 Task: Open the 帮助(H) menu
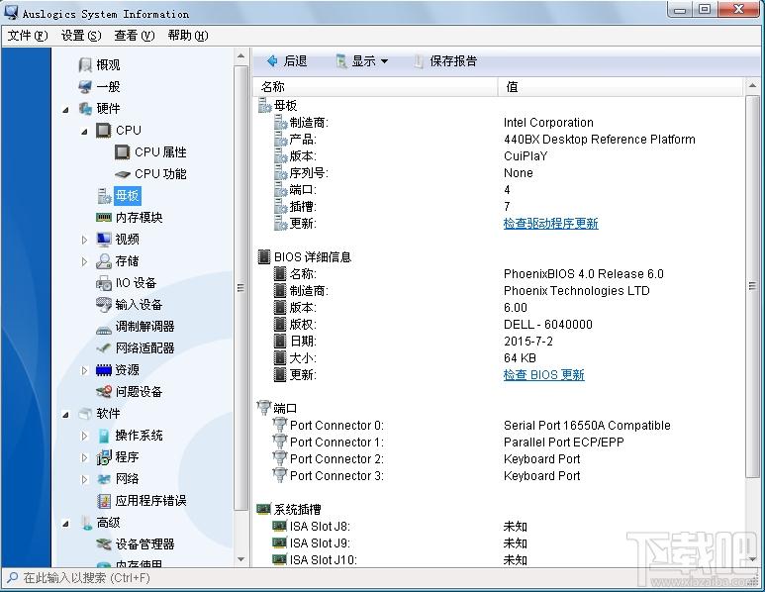coord(188,36)
